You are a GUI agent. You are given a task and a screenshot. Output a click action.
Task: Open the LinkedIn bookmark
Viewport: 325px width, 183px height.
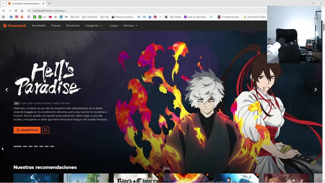point(61,17)
